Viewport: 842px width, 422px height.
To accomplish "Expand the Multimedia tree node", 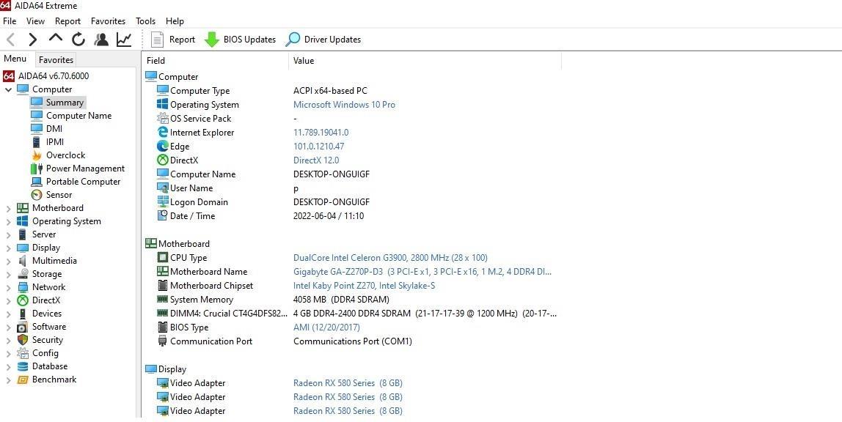I will 8,261.
